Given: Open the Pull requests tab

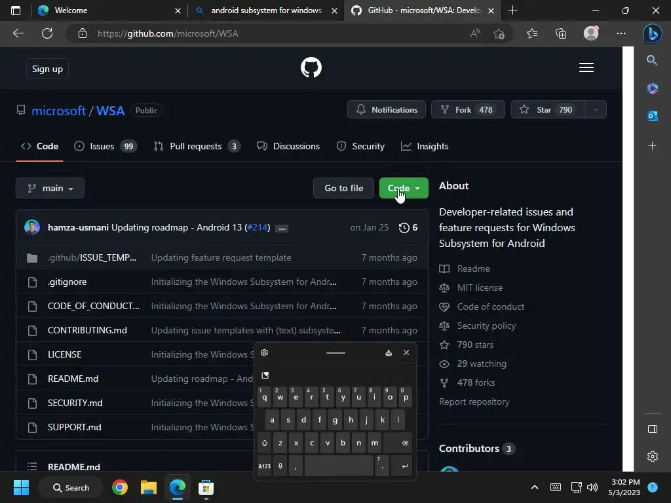Looking at the screenshot, I should coord(197,146).
